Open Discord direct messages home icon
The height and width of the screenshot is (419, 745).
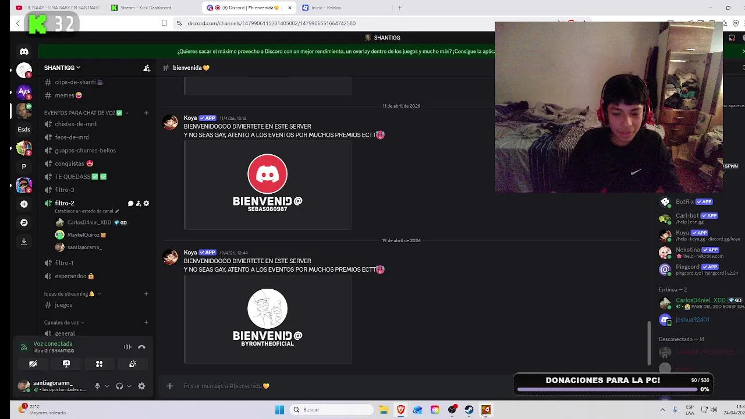click(x=24, y=51)
